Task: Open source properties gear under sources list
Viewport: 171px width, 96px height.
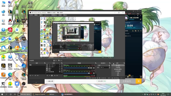Action: point(52,75)
